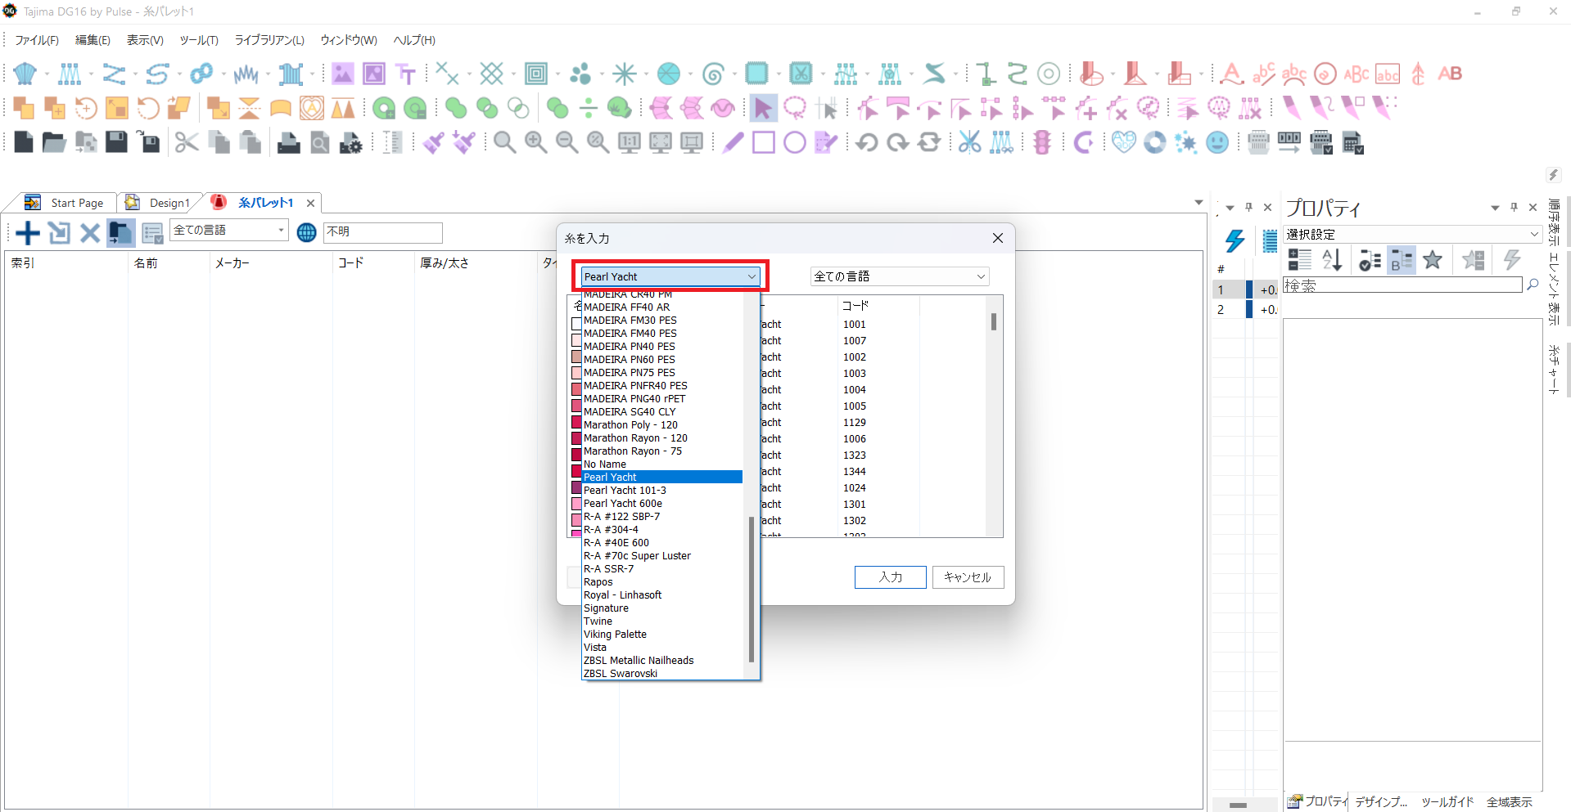Choose the radial star fill tool
The width and height of the screenshot is (1571, 812).
pyautogui.click(x=625, y=74)
